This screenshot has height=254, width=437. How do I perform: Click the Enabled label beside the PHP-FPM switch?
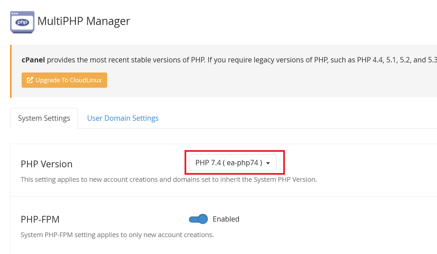(x=226, y=219)
